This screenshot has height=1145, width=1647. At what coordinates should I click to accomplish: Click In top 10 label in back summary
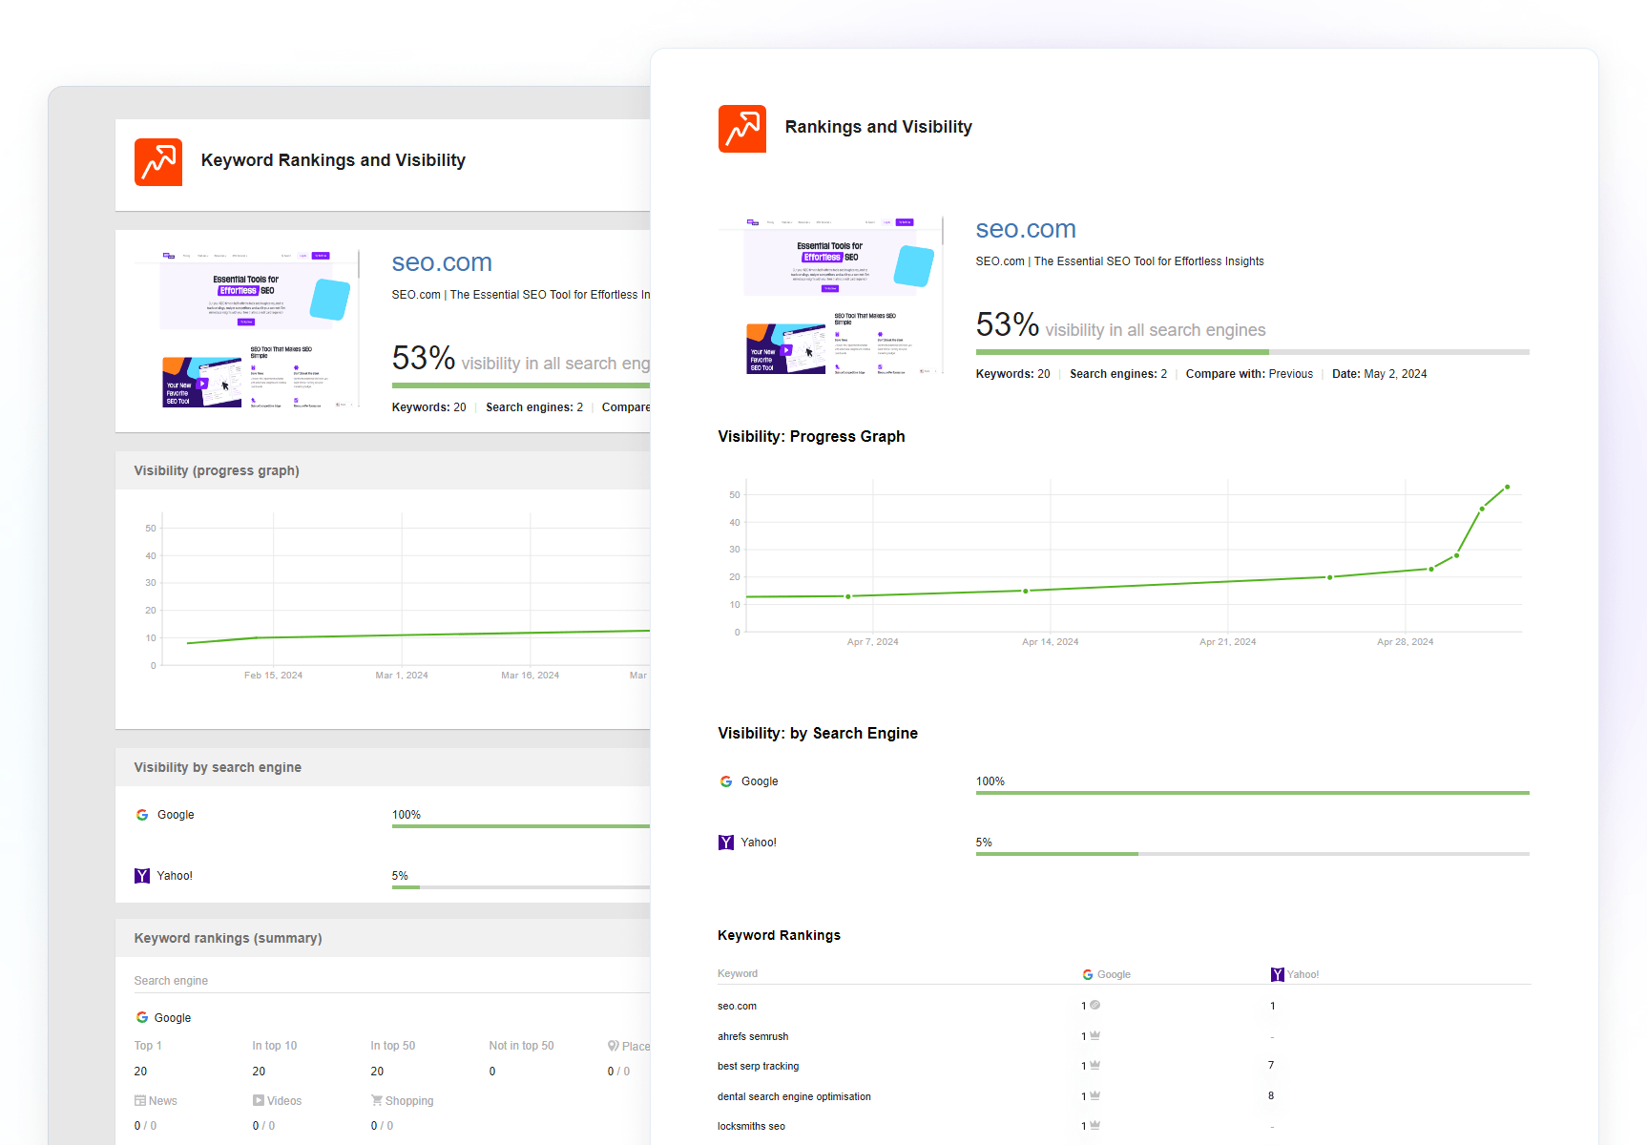point(275,1046)
